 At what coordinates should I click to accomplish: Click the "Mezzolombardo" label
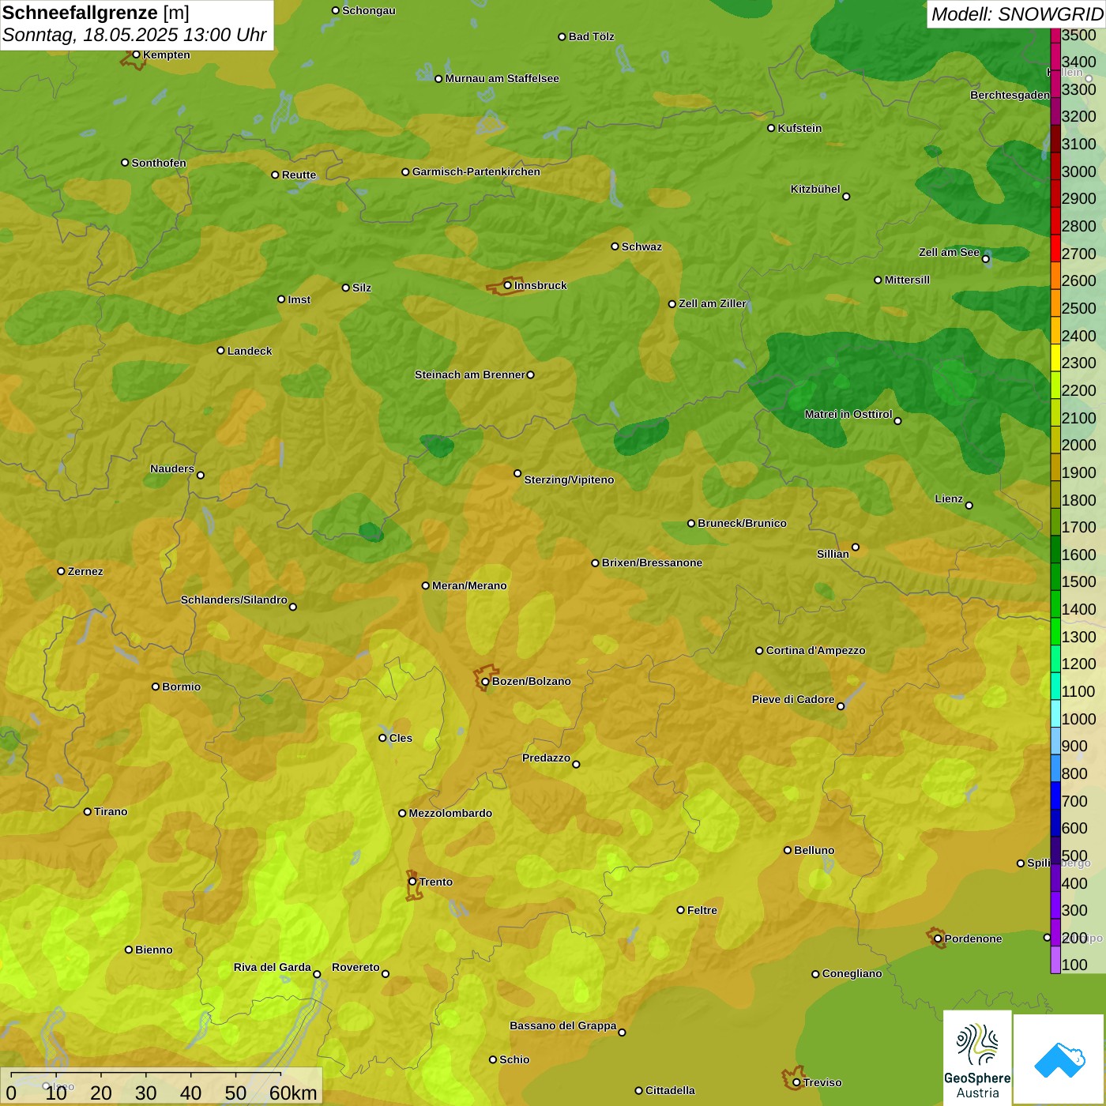[x=450, y=813]
